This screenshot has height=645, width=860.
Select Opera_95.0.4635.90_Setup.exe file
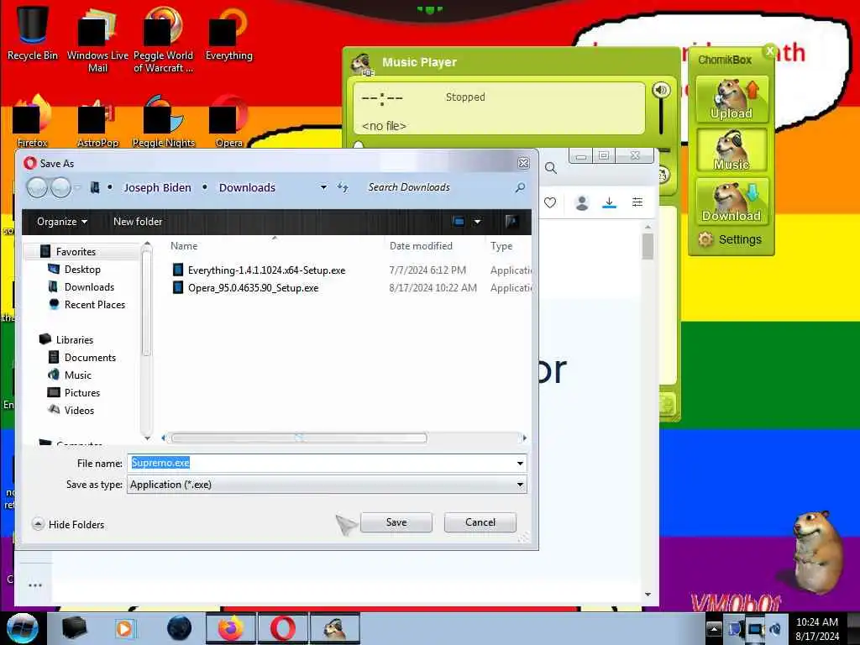(253, 288)
